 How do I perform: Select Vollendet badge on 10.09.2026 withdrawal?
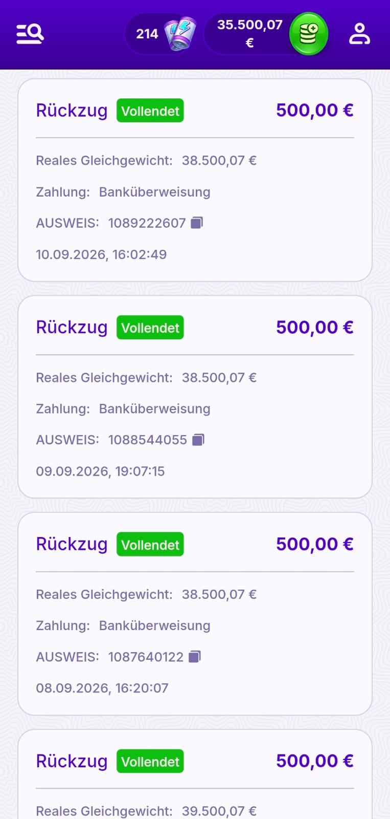pyautogui.click(x=150, y=111)
